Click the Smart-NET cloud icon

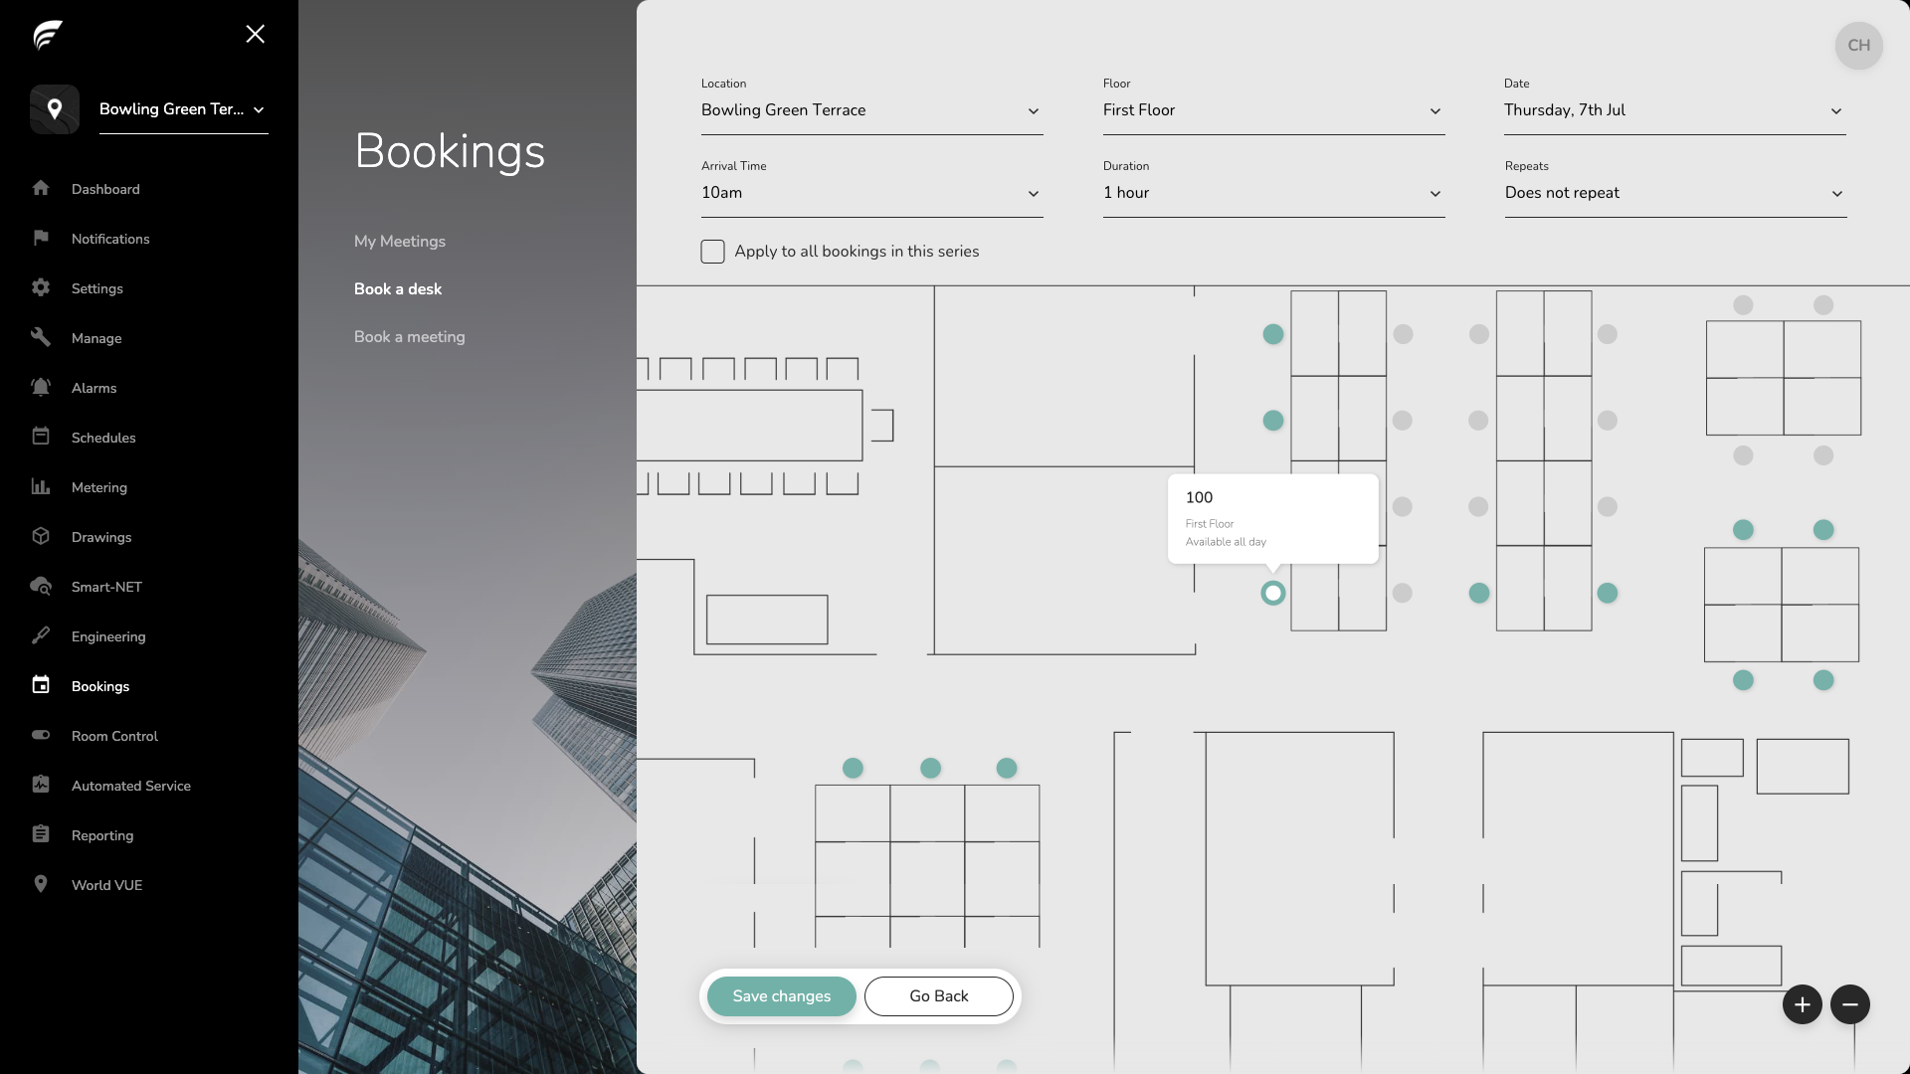(41, 586)
